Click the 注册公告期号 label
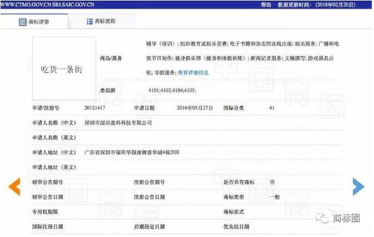Image resolution: width=374 pixels, height=237 pixels. 149,182
